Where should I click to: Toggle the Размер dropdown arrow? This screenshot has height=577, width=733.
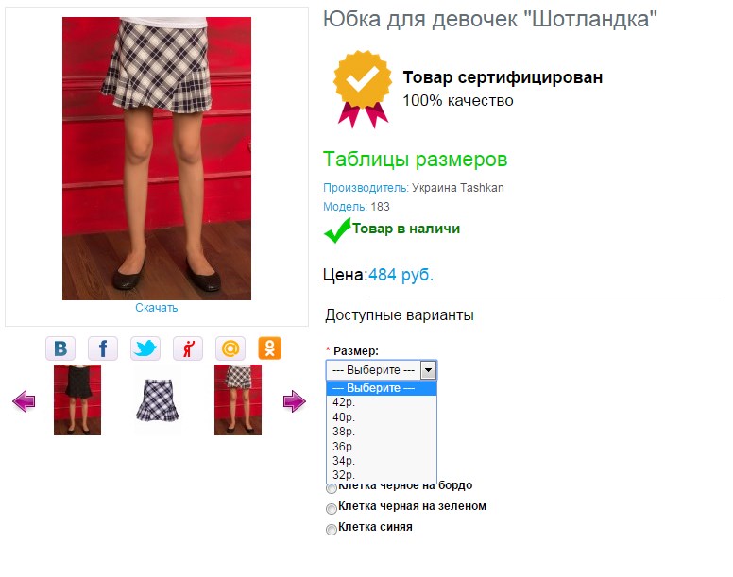pyautogui.click(x=428, y=370)
